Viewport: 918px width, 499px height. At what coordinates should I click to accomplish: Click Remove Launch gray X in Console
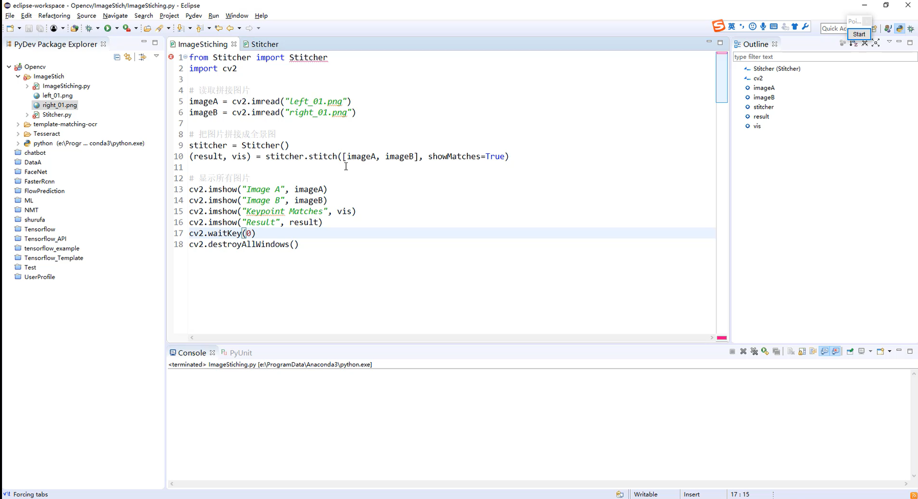click(x=743, y=351)
